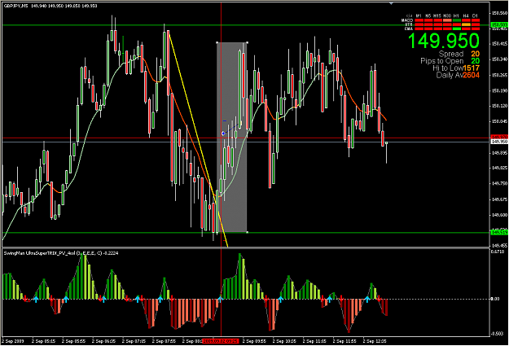Screen dimensions: 509x346
Task: Click the 150.265 price scale value
Action: click(x=500, y=75)
